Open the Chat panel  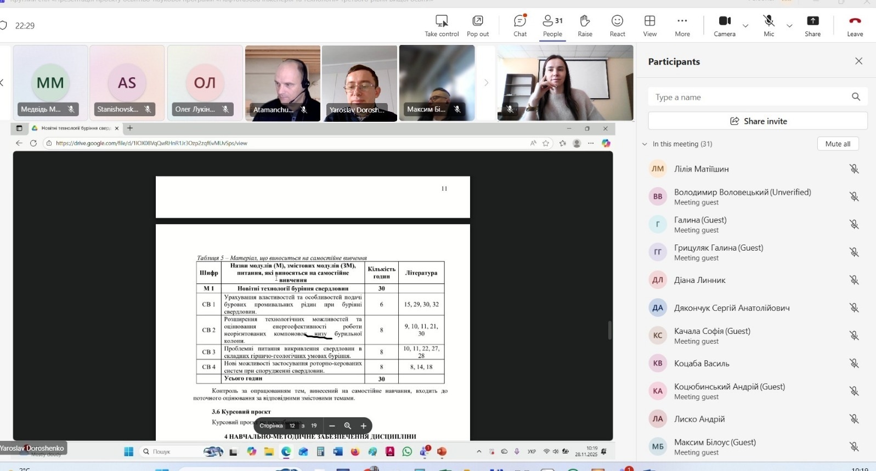[519, 25]
